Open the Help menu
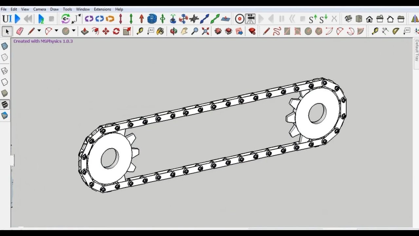Viewport: 419px width, 236px height. 119,9
